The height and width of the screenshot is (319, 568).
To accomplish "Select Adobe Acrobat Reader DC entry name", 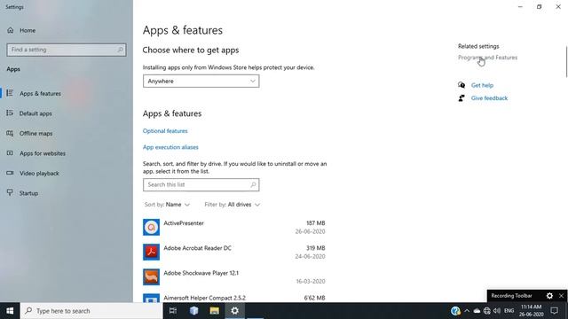I will coord(197,248).
